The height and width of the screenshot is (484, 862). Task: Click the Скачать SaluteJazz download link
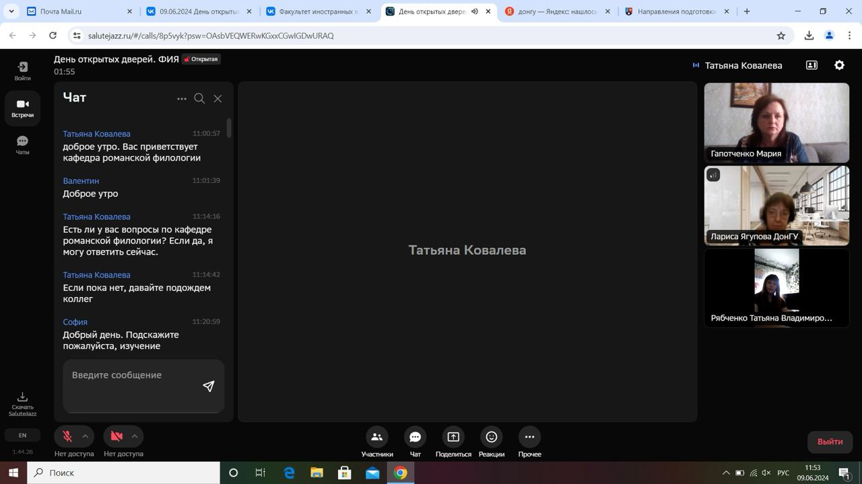[22, 404]
